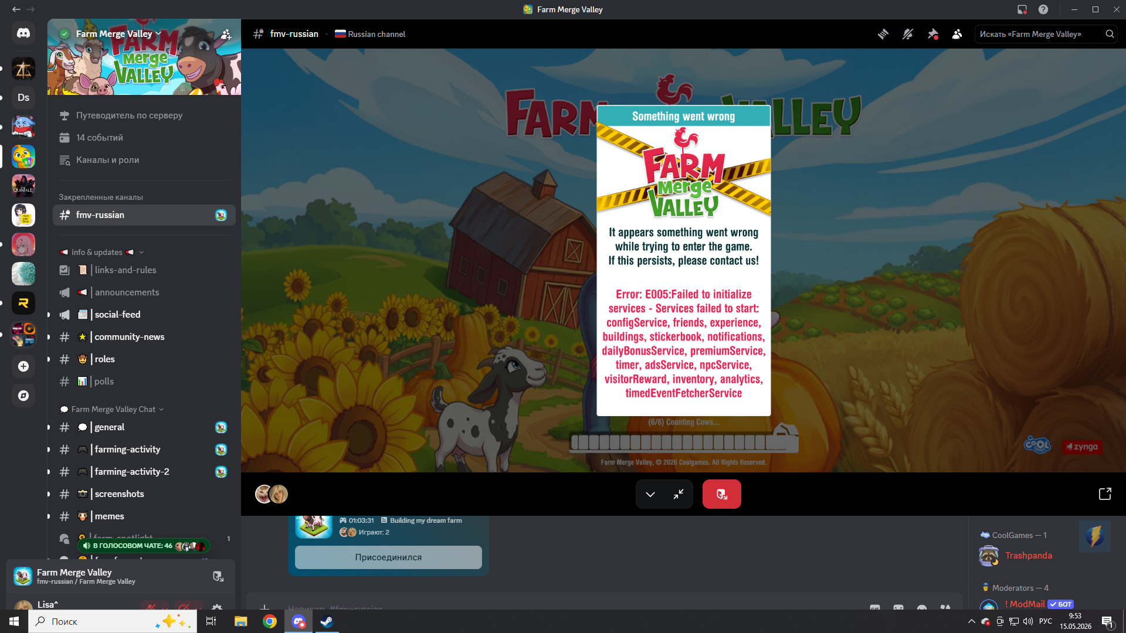The image size is (1126, 633).
Task: Open the inbox icon in title bar
Action: (1022, 9)
